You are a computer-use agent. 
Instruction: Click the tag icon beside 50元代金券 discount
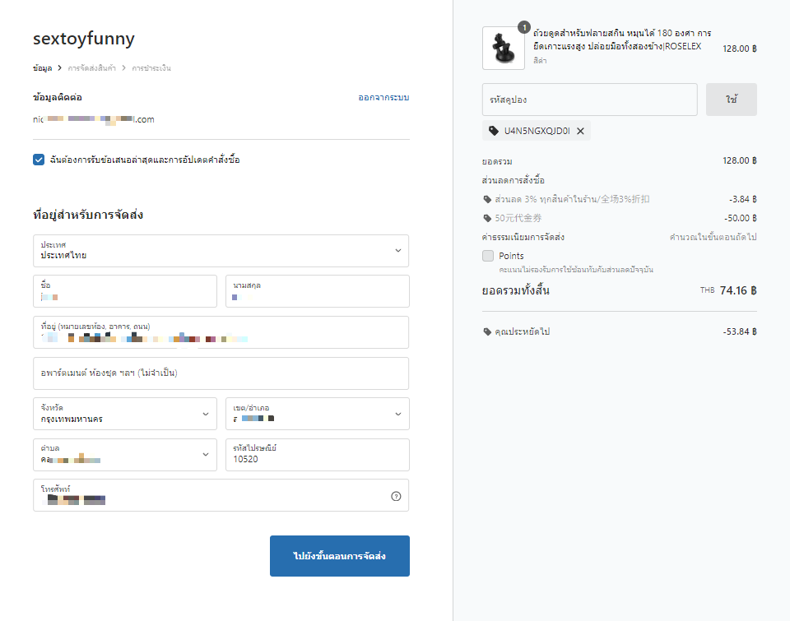[x=488, y=218]
